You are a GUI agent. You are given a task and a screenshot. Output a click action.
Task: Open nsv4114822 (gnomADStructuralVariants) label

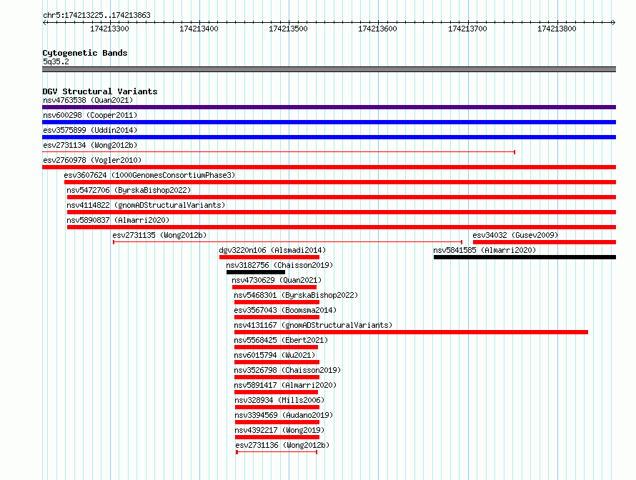tap(146, 205)
